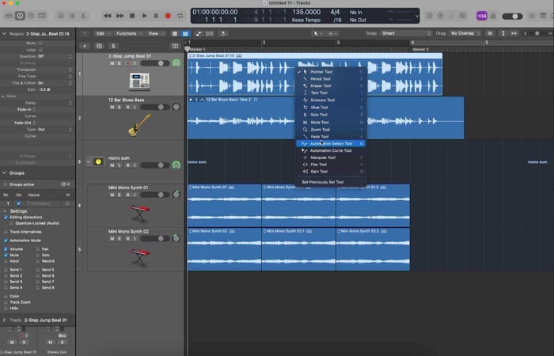The height and width of the screenshot is (356, 554).
Task: Uncheck the Automation Mode checkbox
Action: [x=6, y=240]
